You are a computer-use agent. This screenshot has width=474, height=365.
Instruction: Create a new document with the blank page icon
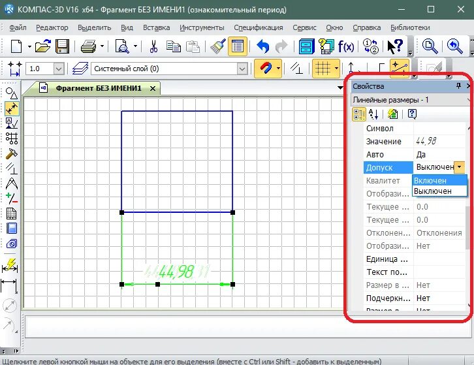[x=16, y=46]
